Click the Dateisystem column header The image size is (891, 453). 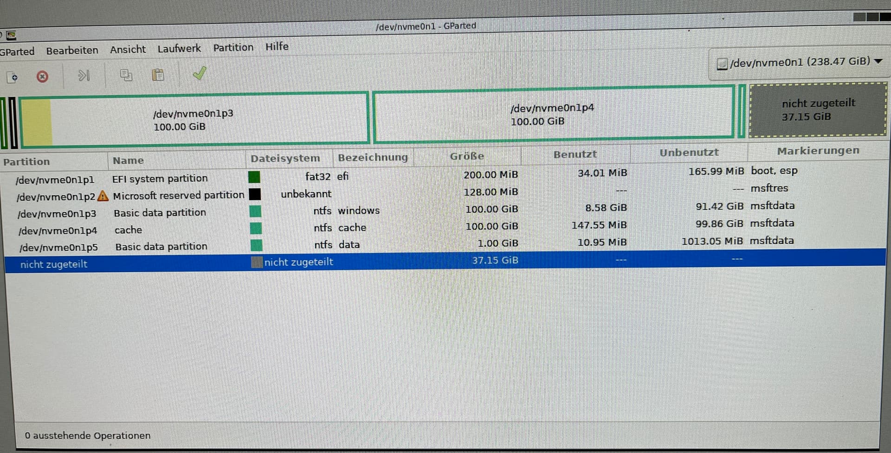coord(285,159)
